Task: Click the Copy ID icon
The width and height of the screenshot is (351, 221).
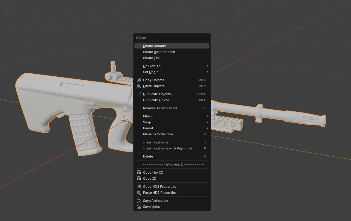Action: click(139, 178)
